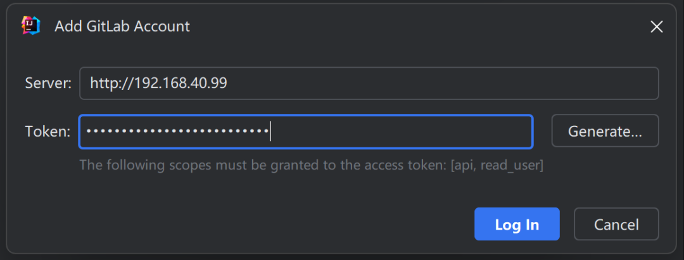The image size is (684, 260).
Task: Place cursor at the token text caret
Action: tap(270, 131)
